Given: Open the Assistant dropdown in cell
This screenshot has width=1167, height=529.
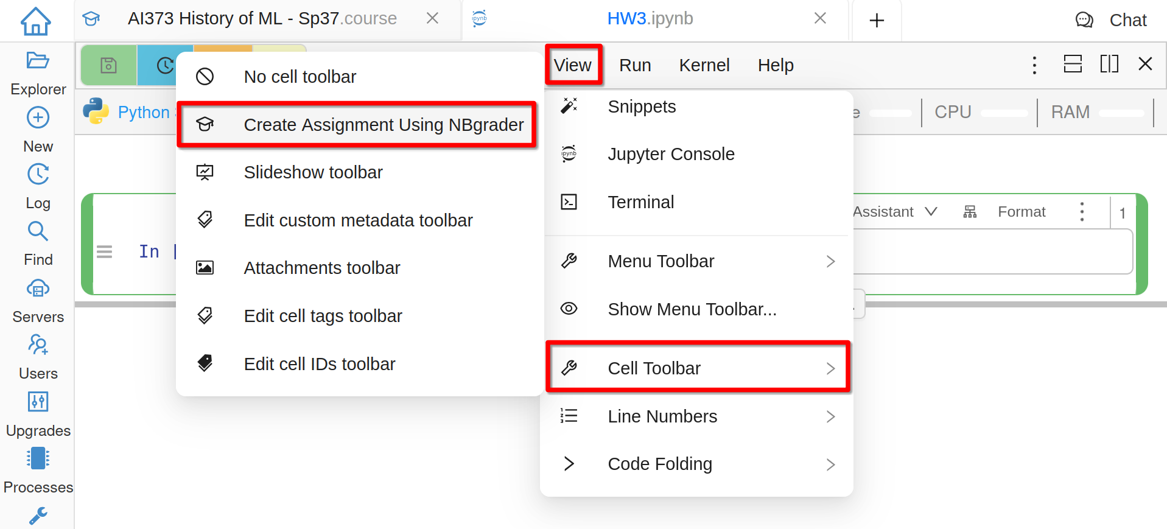Looking at the screenshot, I should click(894, 212).
